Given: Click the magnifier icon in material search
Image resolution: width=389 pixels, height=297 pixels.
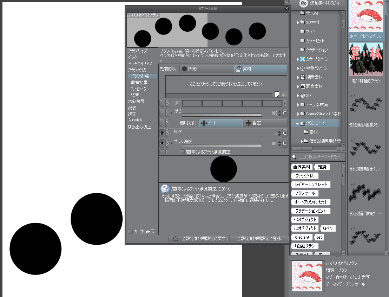Looking at the screenshot, I should pyautogui.click(x=294, y=157).
